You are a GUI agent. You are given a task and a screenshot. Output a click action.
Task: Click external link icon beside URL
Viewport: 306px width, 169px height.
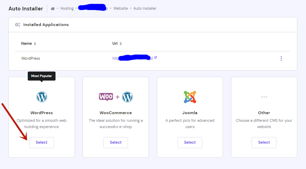pos(155,58)
